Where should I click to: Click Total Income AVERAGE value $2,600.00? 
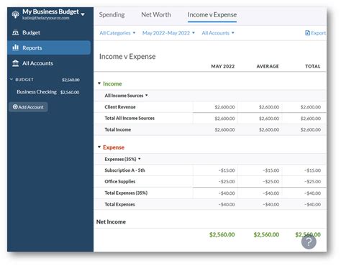click(x=269, y=130)
